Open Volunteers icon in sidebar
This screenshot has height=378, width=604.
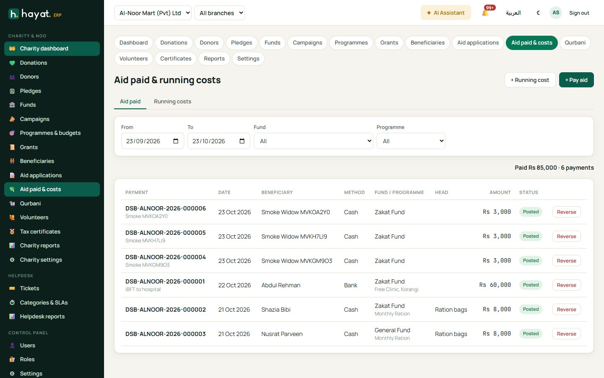click(12, 218)
